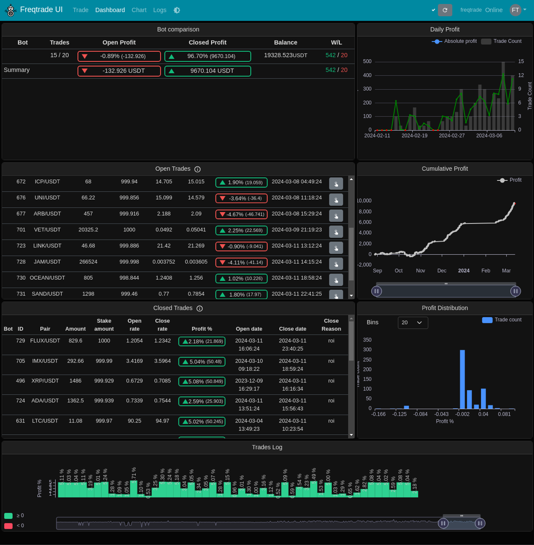
Task: Click the Freqtrade robot logo
Action: pyautogui.click(x=10, y=10)
